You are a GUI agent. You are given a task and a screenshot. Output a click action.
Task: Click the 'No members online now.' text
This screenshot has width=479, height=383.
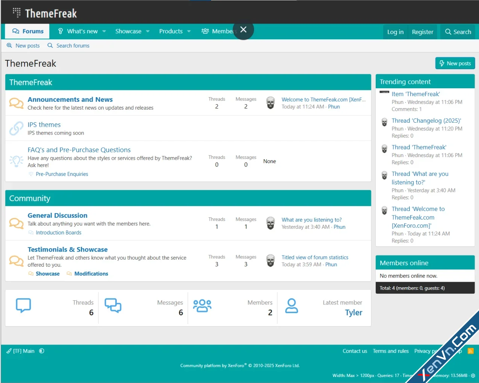click(409, 276)
